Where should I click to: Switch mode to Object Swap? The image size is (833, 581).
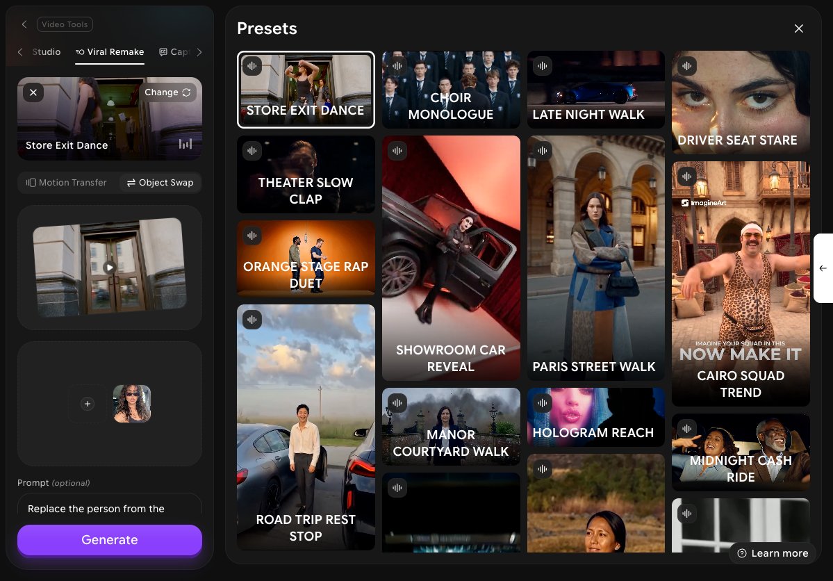tap(160, 183)
